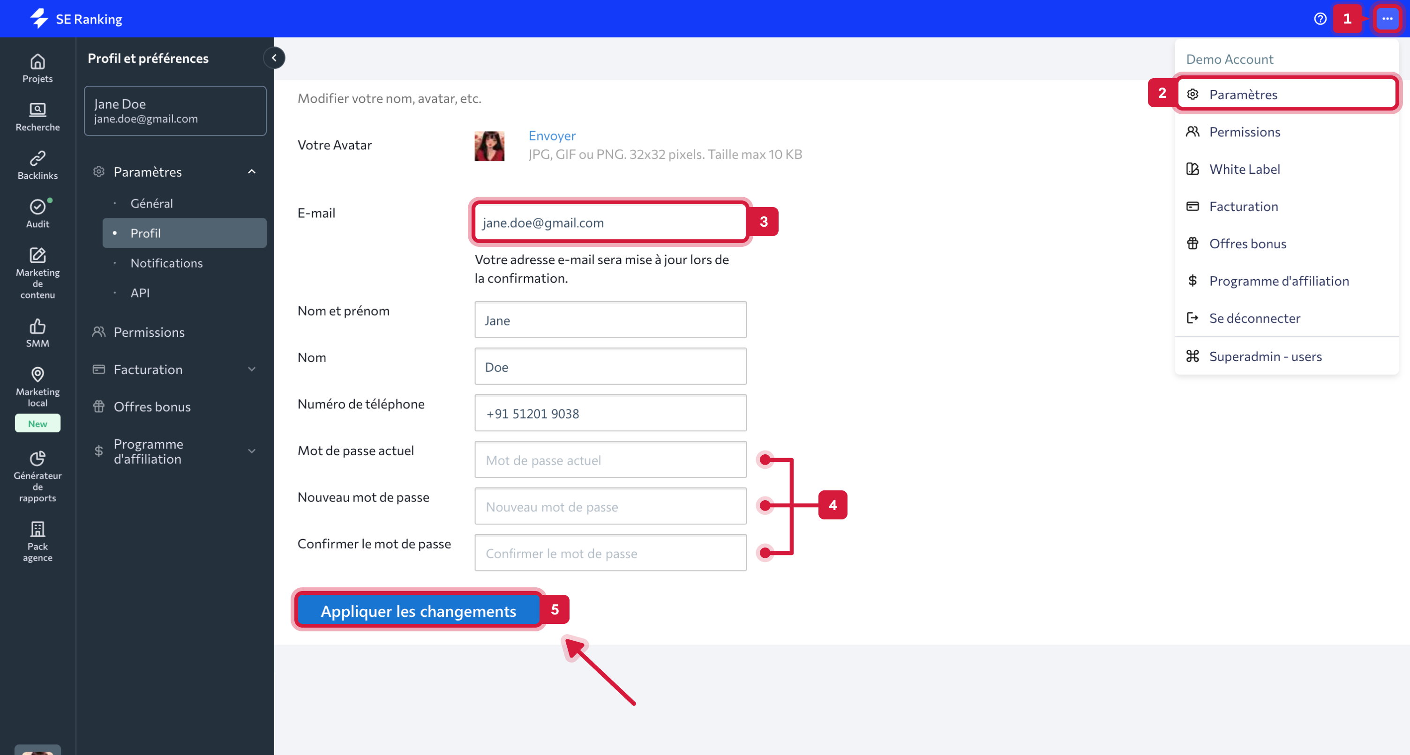This screenshot has height=755, width=1410.
Task: Open Permissions in the sidebar
Action: point(149,332)
